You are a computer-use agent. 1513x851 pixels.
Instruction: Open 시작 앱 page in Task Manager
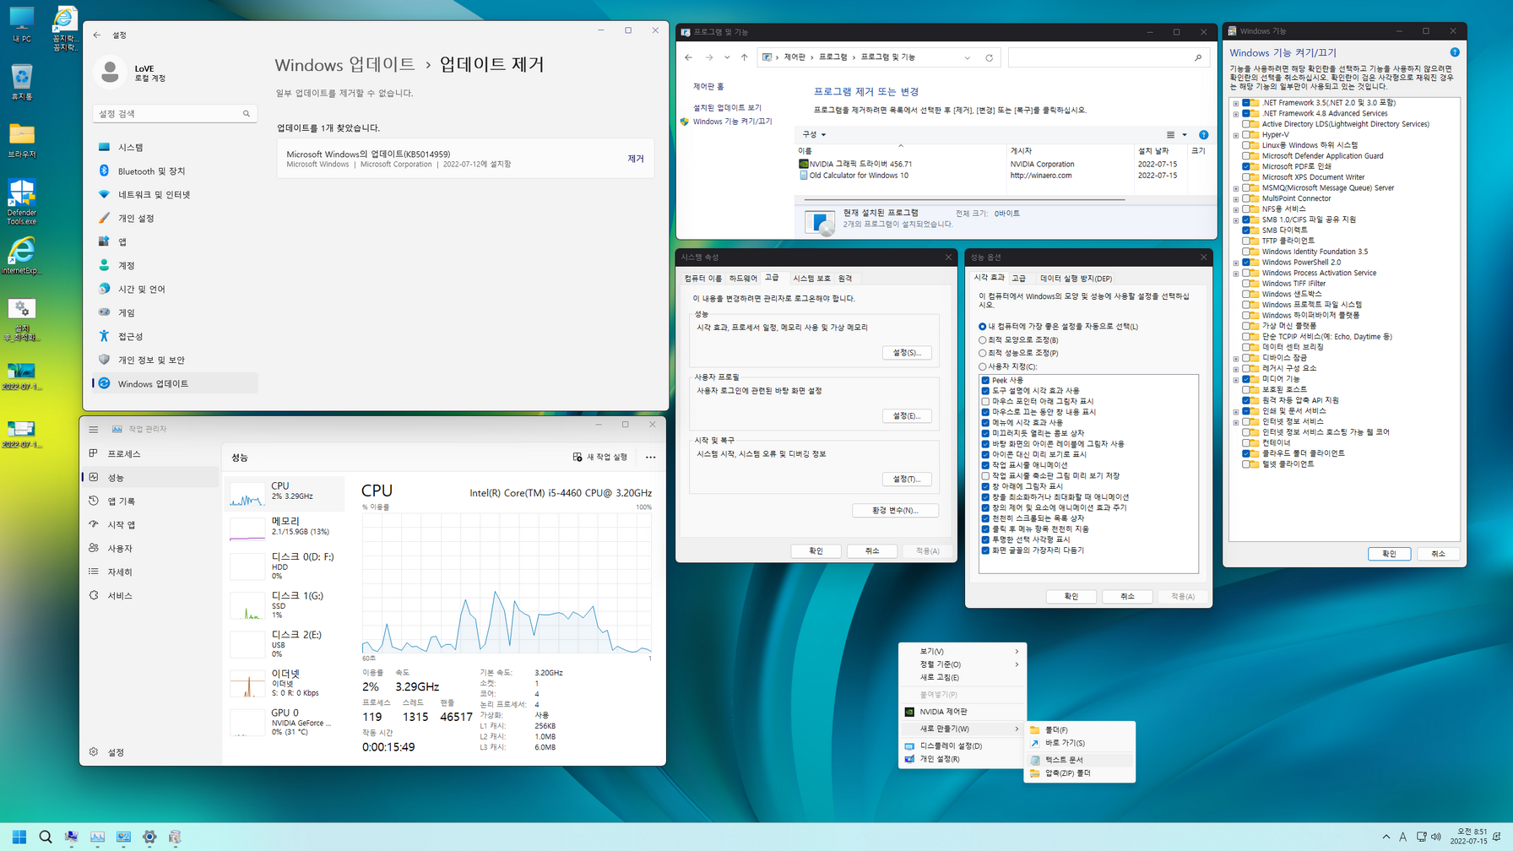click(152, 524)
